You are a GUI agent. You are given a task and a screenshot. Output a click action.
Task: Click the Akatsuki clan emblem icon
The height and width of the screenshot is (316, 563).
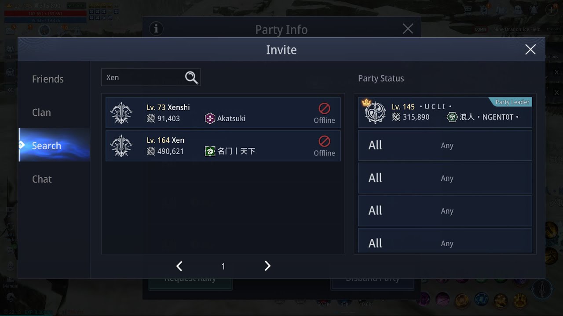click(210, 118)
